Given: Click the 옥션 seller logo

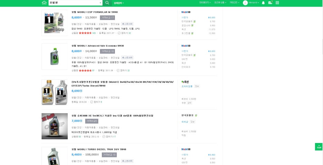Looking at the screenshot, I should click(x=185, y=82).
